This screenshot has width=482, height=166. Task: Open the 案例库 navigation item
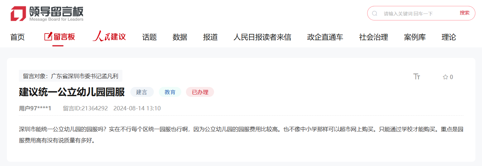click(x=415, y=37)
